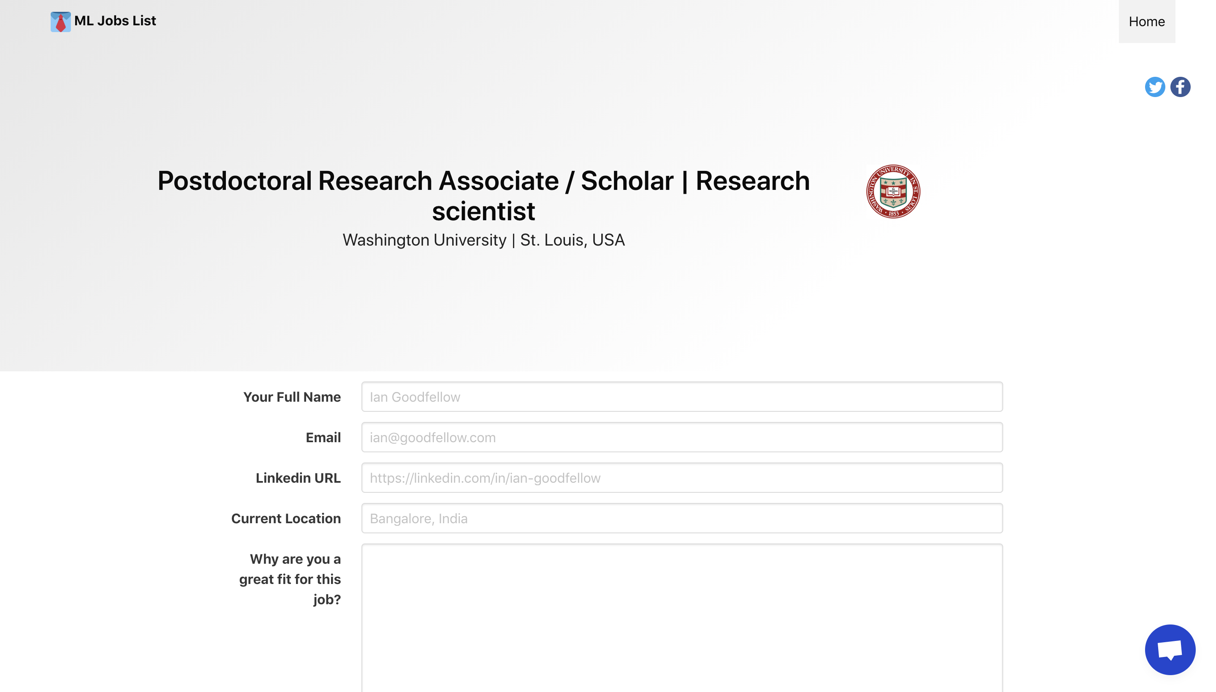Click the Washington University crest logo
Image resolution: width=1216 pixels, height=692 pixels.
click(x=893, y=192)
